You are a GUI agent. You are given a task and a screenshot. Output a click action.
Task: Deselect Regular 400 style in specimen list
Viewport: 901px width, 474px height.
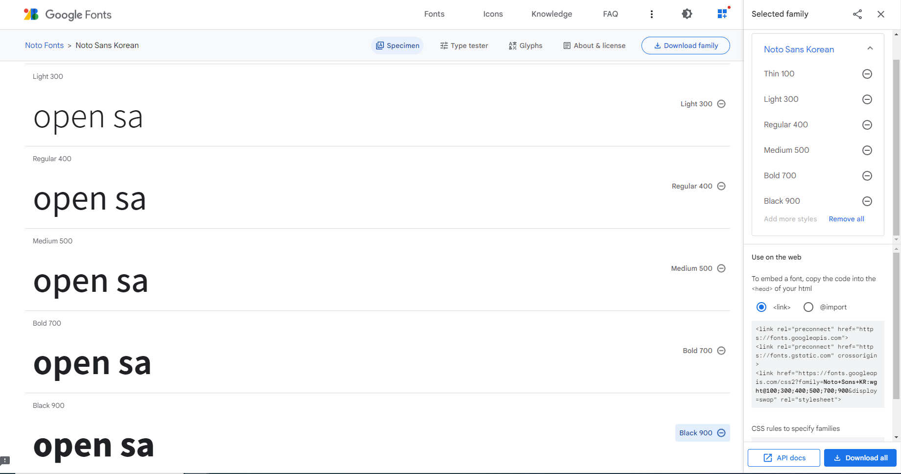(698, 186)
